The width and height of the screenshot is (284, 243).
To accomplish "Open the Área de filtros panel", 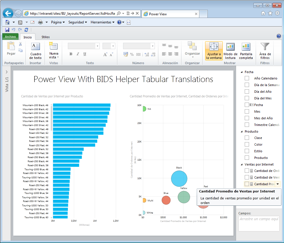I will 265,51.
